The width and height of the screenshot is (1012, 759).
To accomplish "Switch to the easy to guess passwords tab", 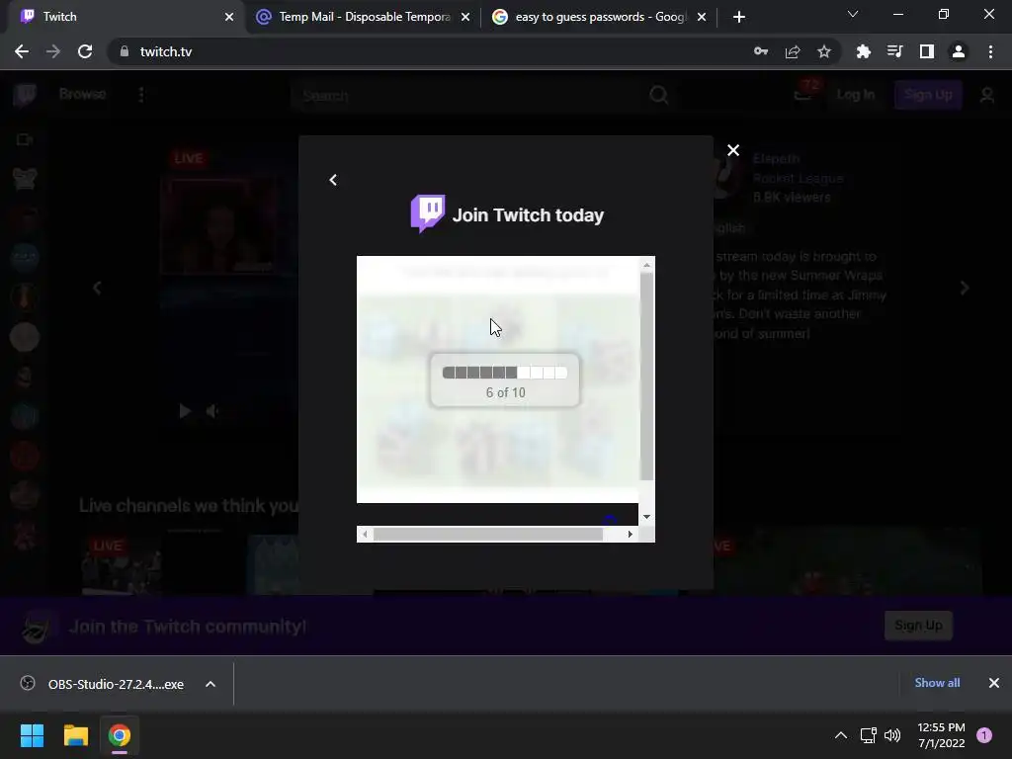I will 597,17.
